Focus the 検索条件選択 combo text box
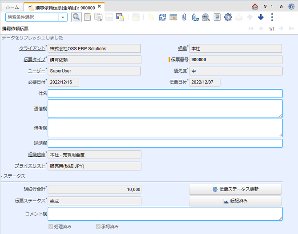The width and height of the screenshot is (298, 234). pyautogui.click(x=32, y=17)
